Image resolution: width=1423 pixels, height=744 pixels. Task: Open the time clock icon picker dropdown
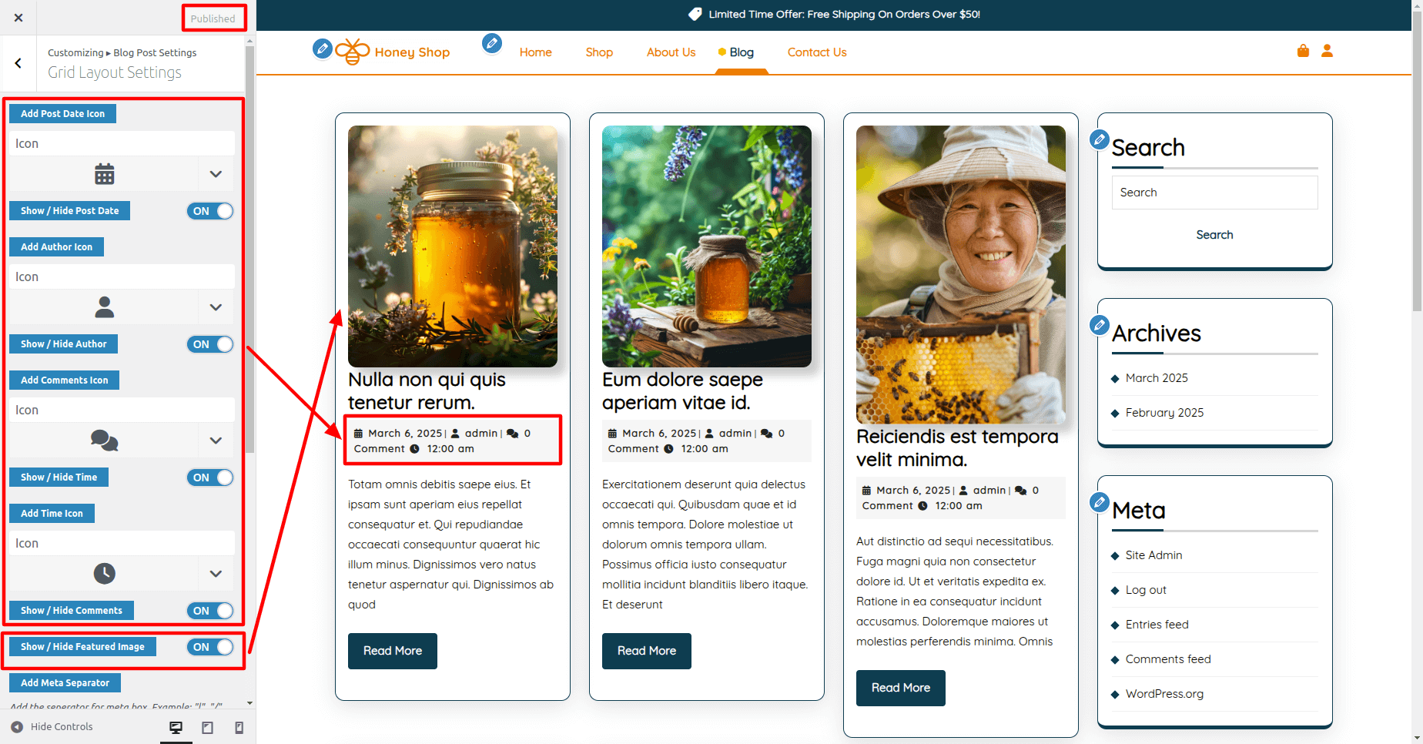pyautogui.click(x=216, y=574)
